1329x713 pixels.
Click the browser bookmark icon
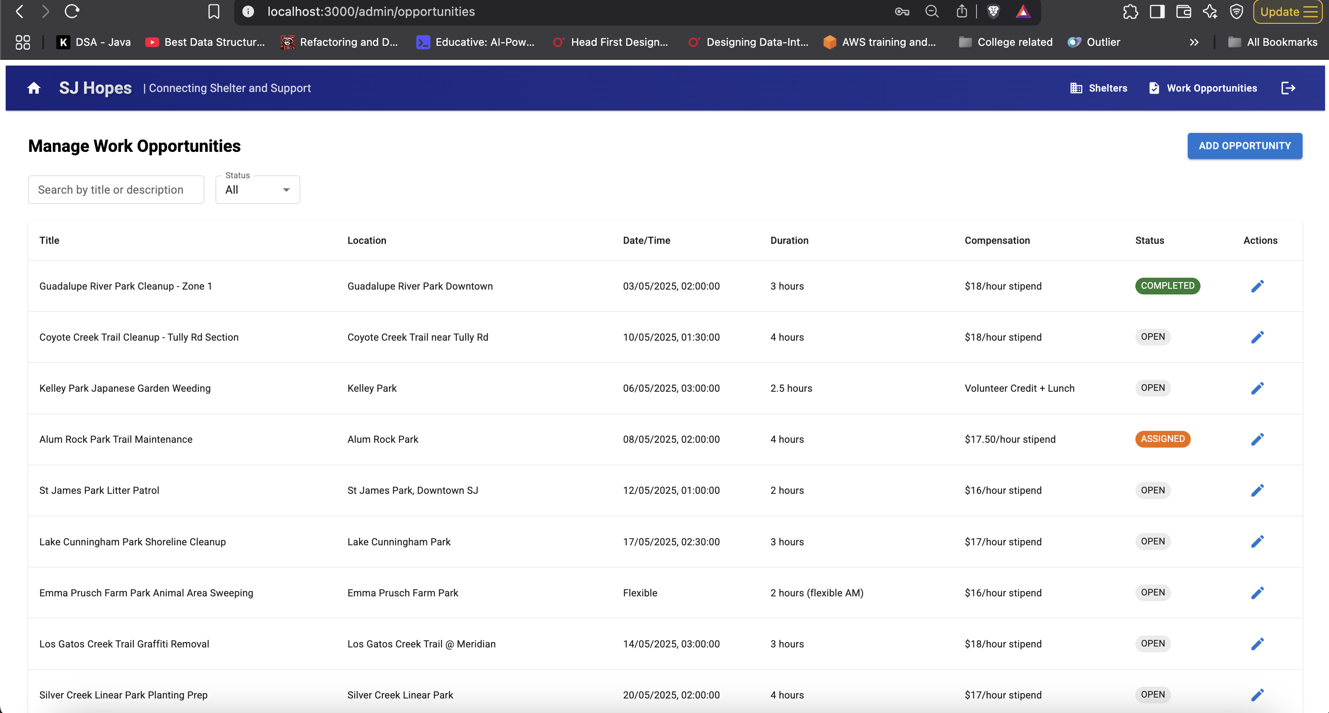click(x=213, y=11)
